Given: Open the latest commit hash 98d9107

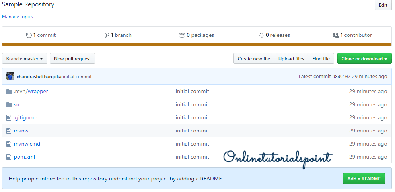Looking at the screenshot, I should tap(341, 77).
